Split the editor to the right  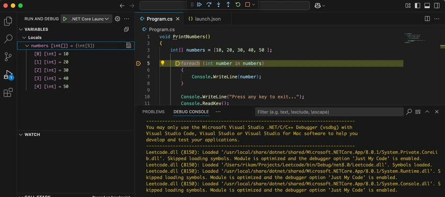[x=427, y=19]
